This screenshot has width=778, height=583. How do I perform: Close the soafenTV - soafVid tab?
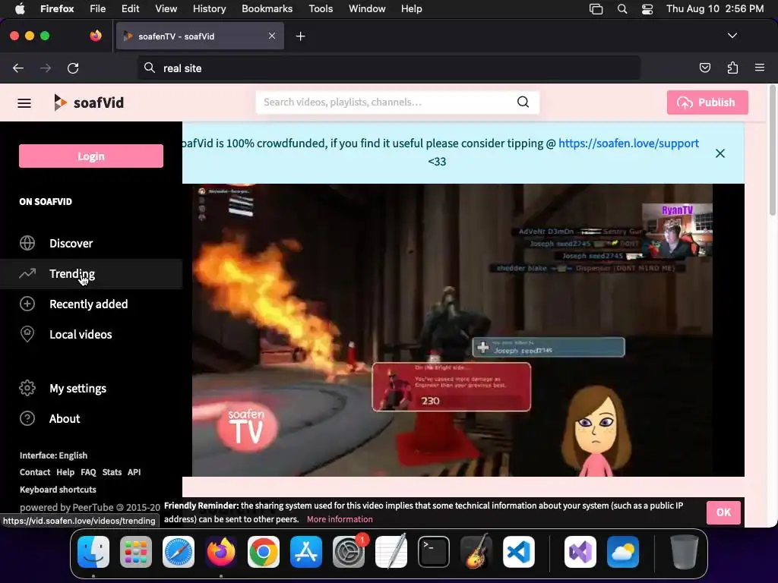[272, 36]
